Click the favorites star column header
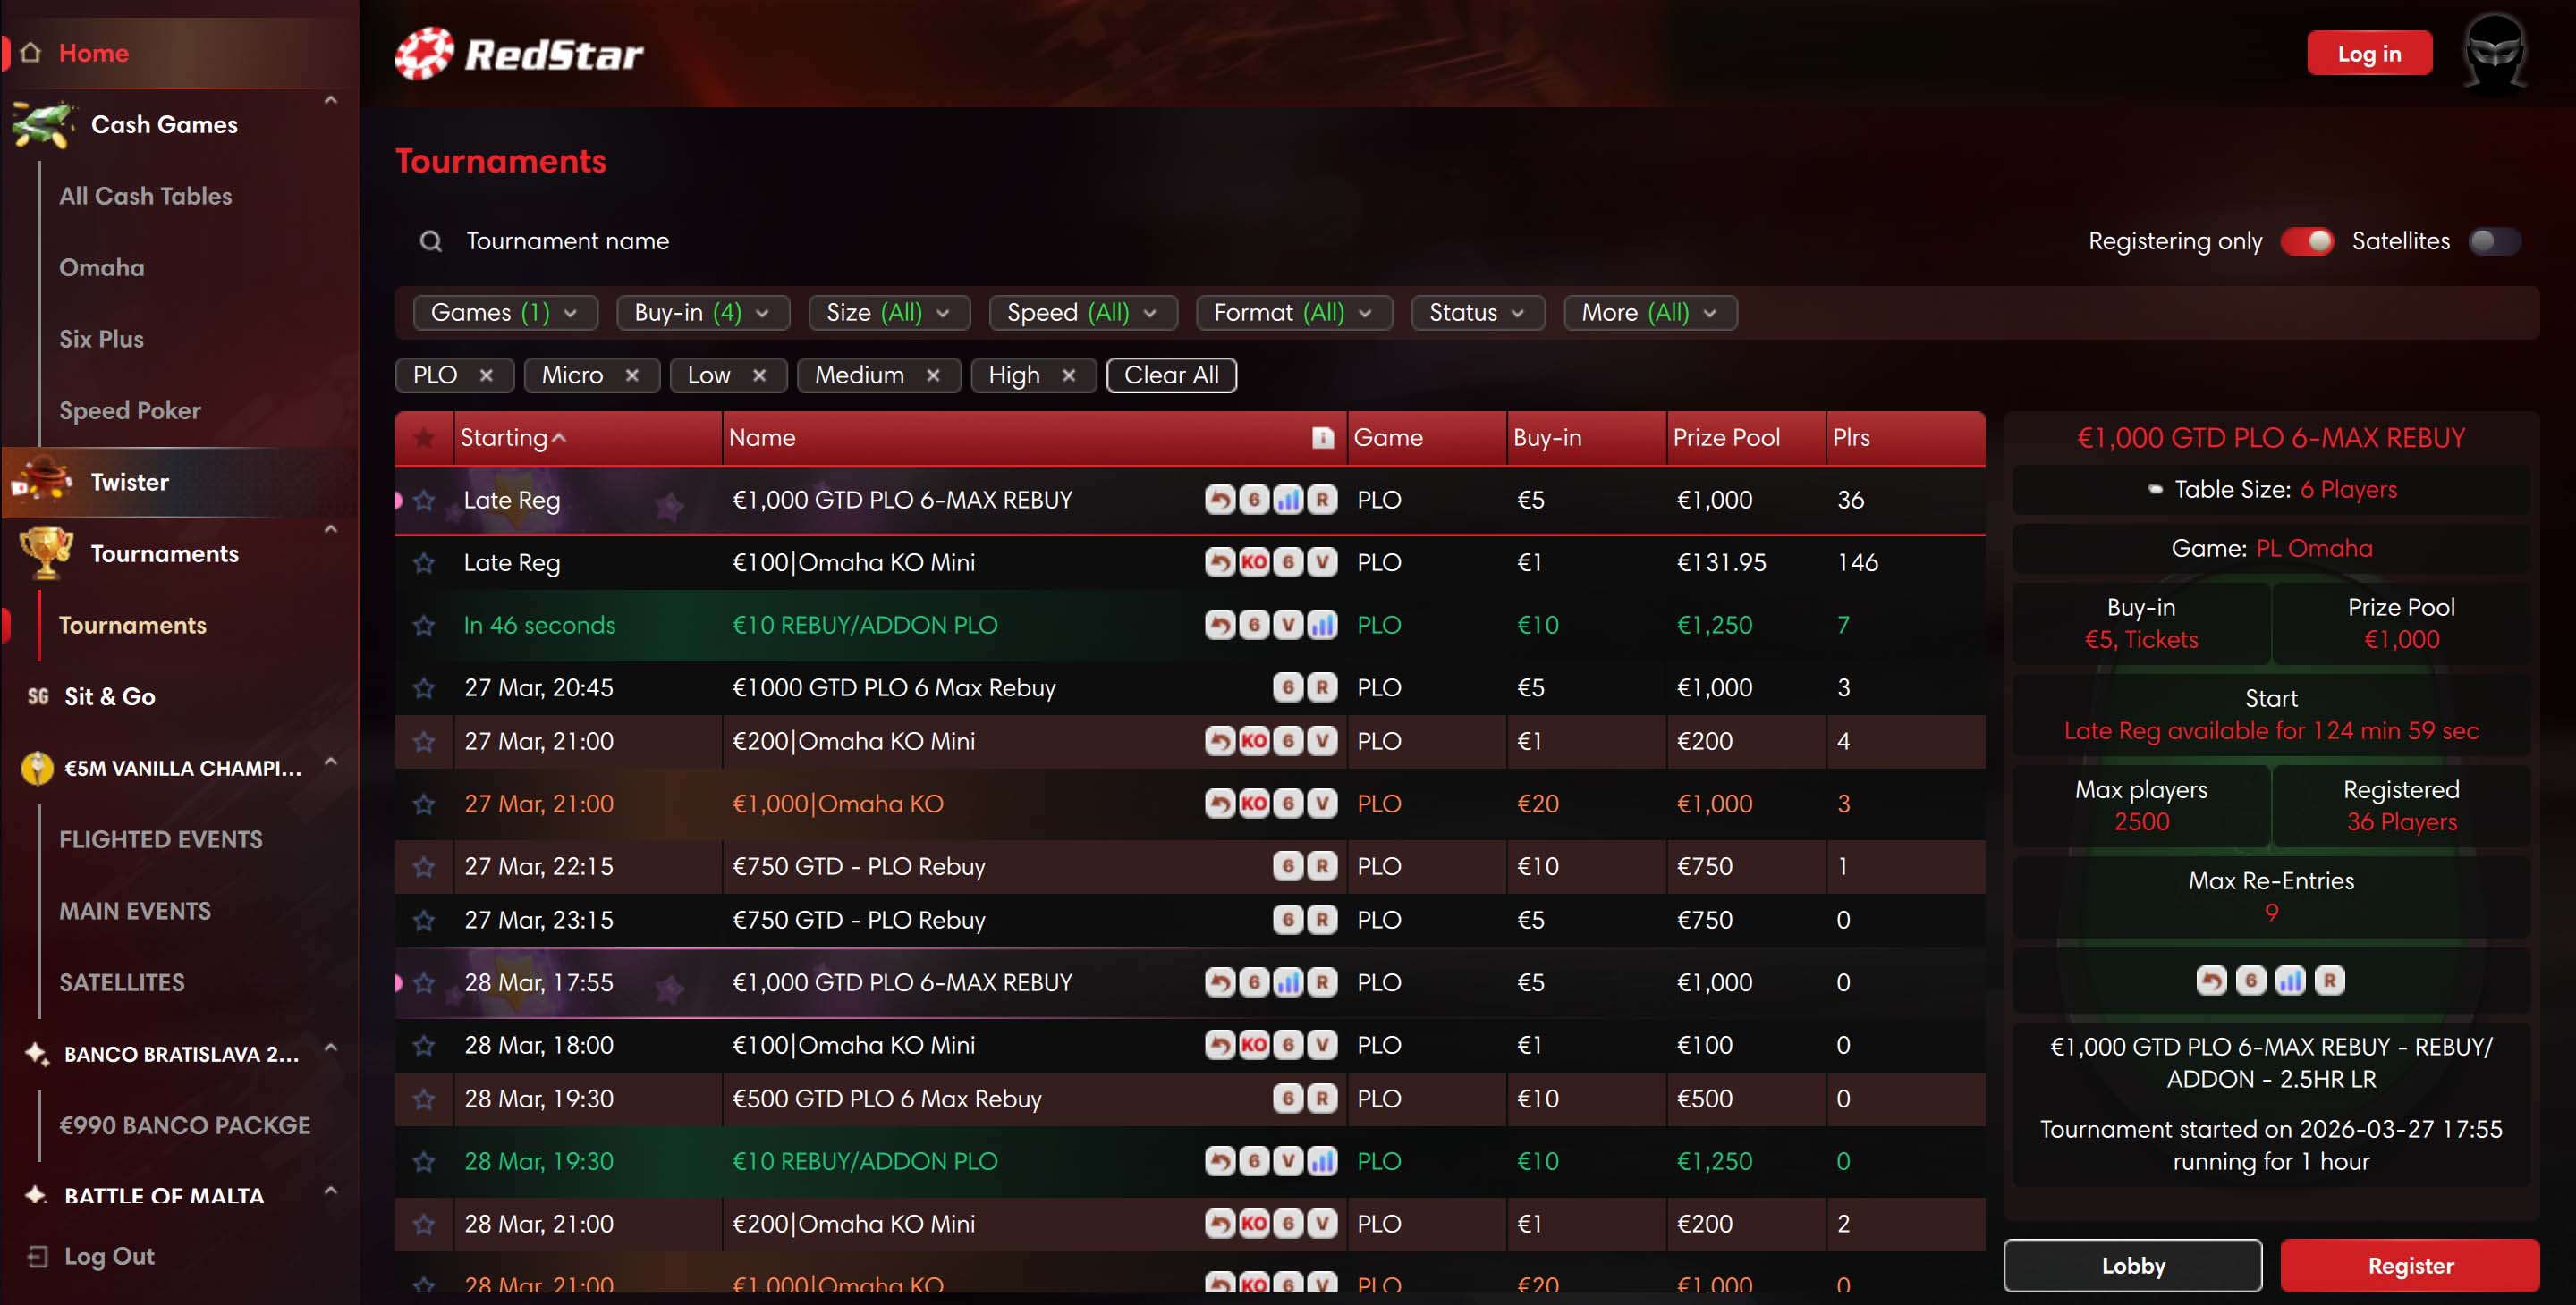 click(424, 438)
